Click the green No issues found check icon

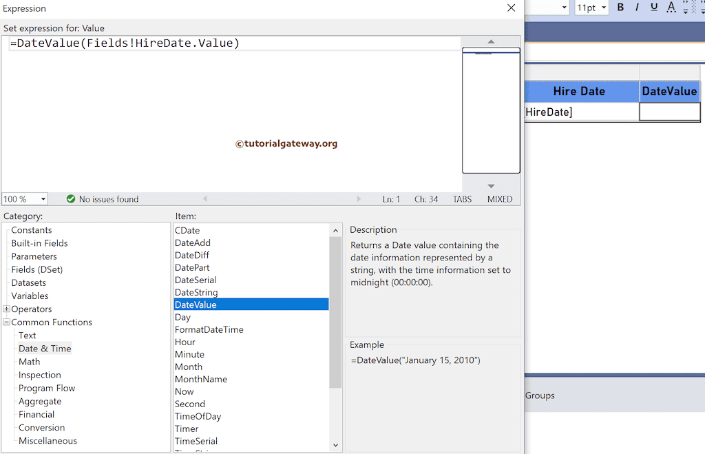point(71,199)
